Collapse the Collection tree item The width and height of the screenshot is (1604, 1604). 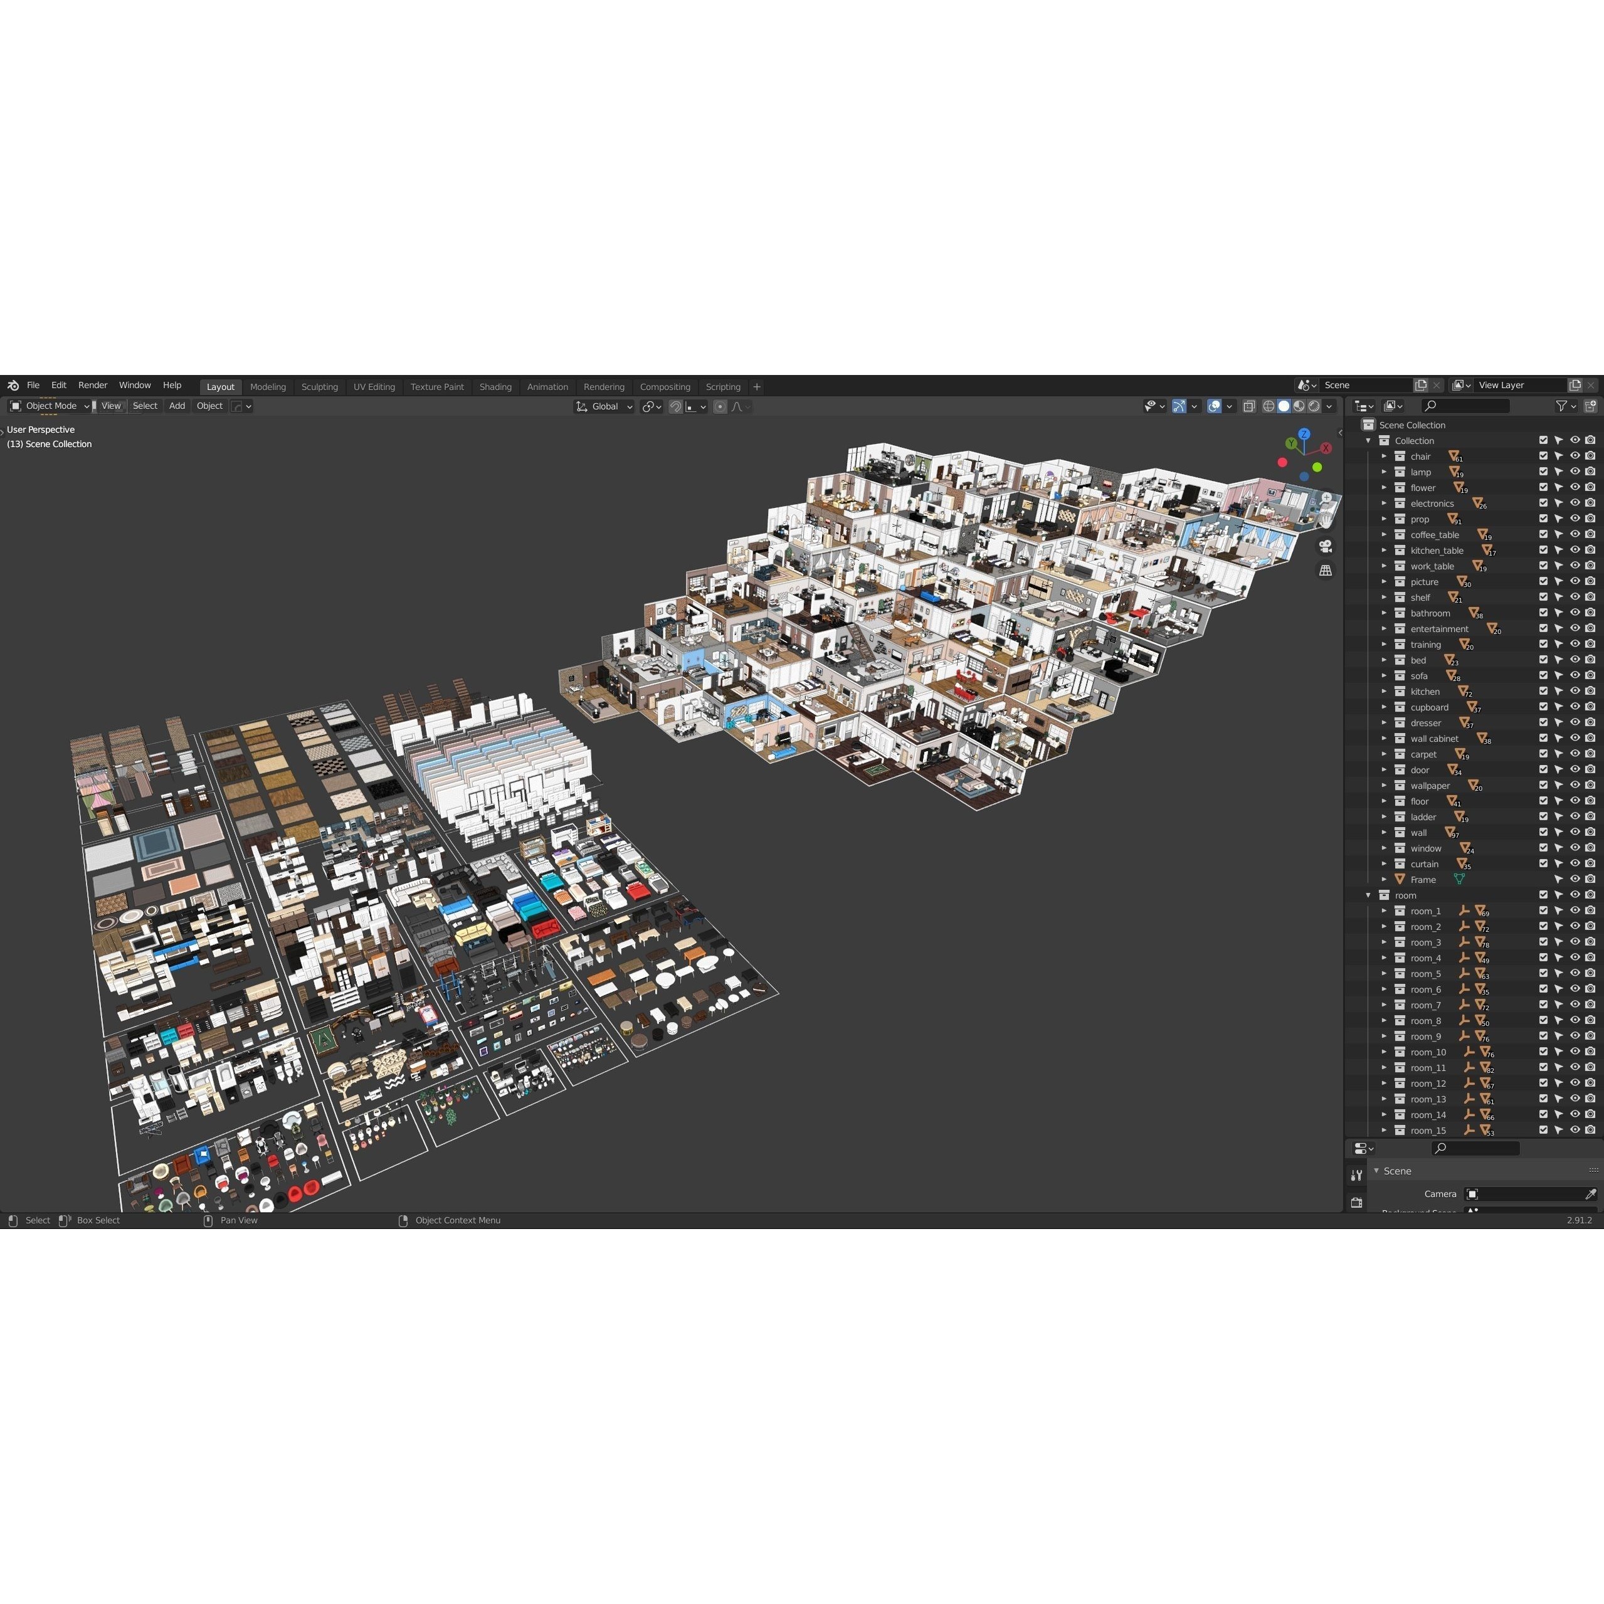[1368, 440]
